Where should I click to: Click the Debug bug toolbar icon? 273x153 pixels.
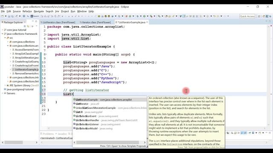[x=137, y=16]
